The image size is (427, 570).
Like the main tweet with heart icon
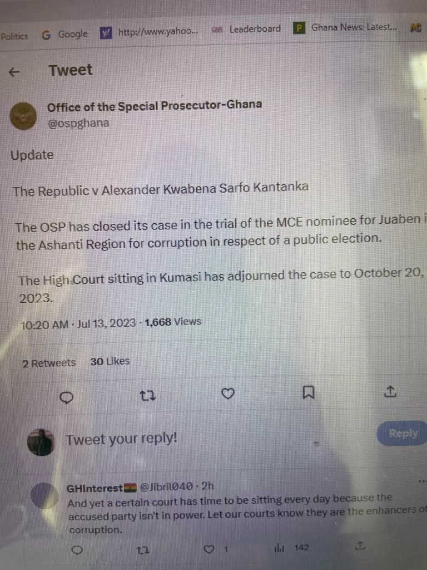pyautogui.click(x=227, y=394)
